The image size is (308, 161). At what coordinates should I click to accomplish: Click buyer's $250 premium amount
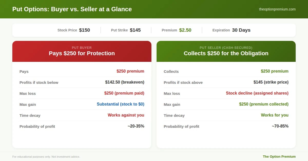coord(130,71)
